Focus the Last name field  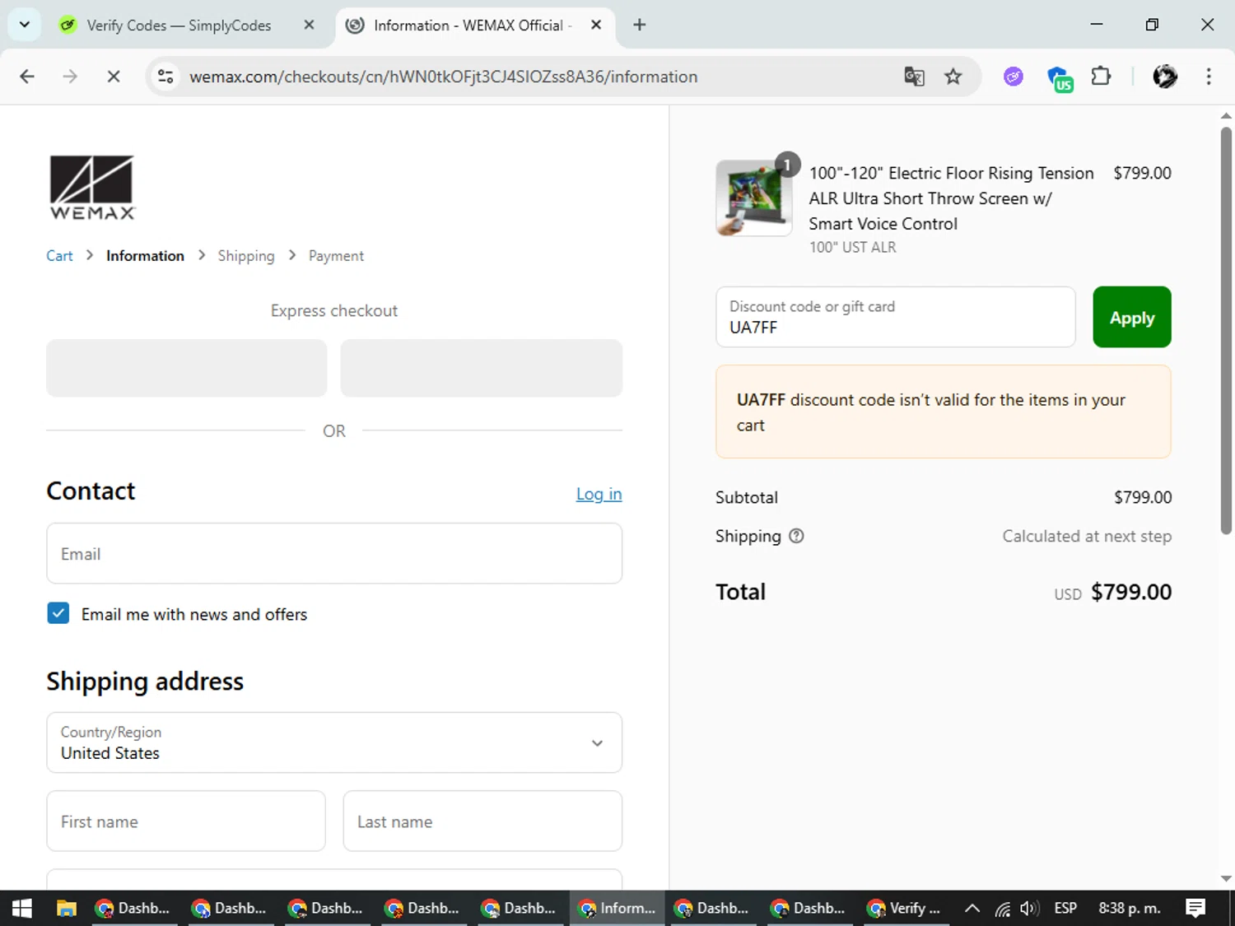point(482,821)
